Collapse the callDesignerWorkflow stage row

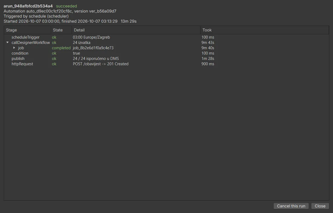[x=8, y=42]
